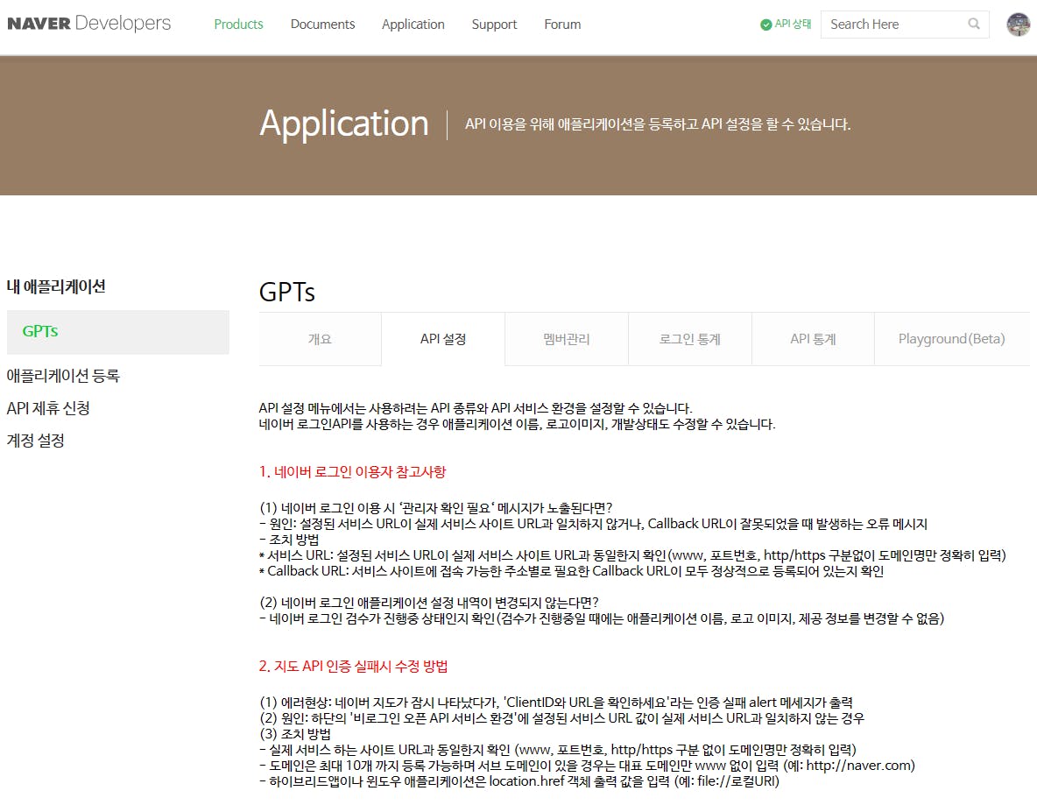
Task: Click the search magnifier icon
Action: tap(974, 24)
